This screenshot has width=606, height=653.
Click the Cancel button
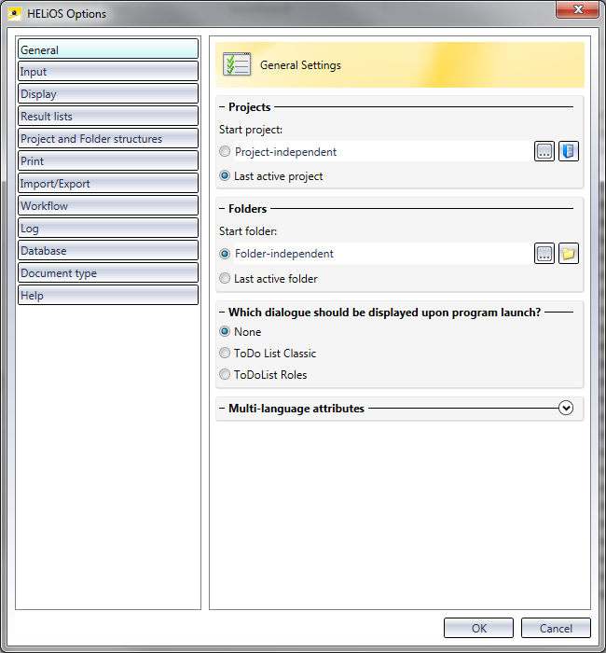pyautogui.click(x=556, y=628)
